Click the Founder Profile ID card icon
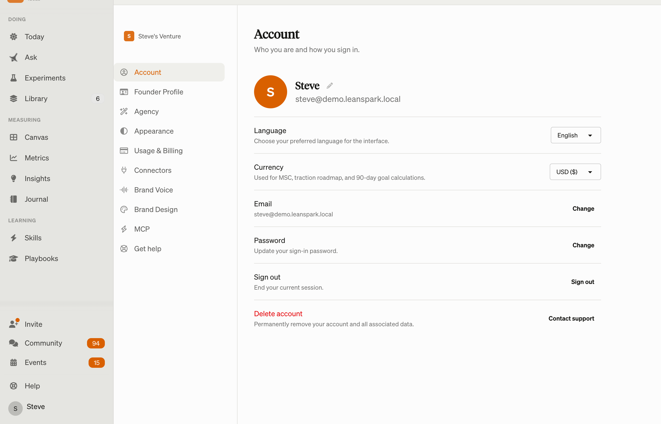 (x=124, y=92)
